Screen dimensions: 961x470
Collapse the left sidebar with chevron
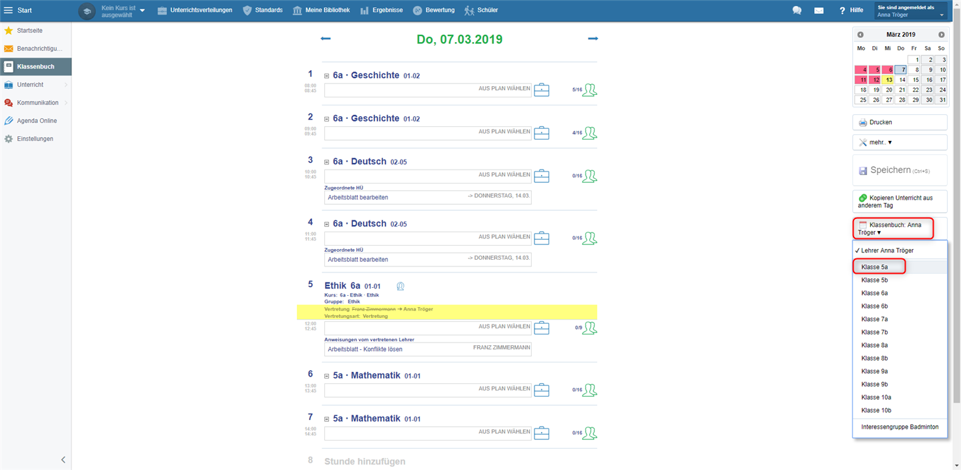(x=63, y=459)
